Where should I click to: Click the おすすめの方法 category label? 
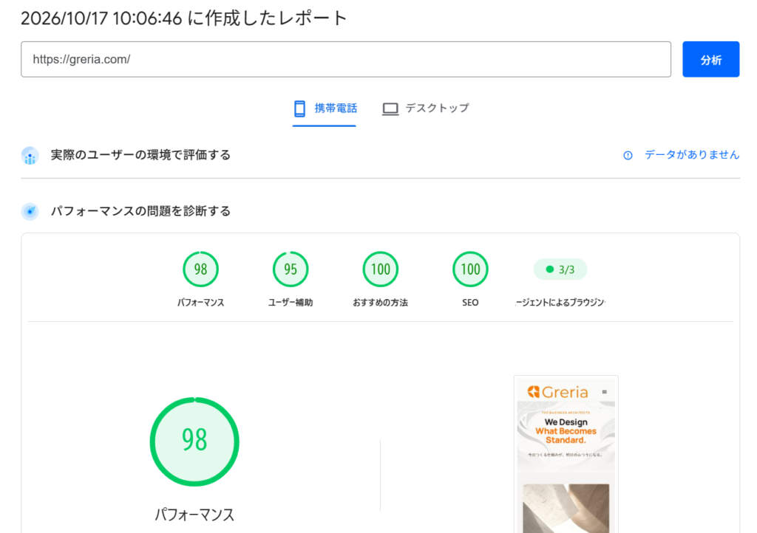pos(381,303)
